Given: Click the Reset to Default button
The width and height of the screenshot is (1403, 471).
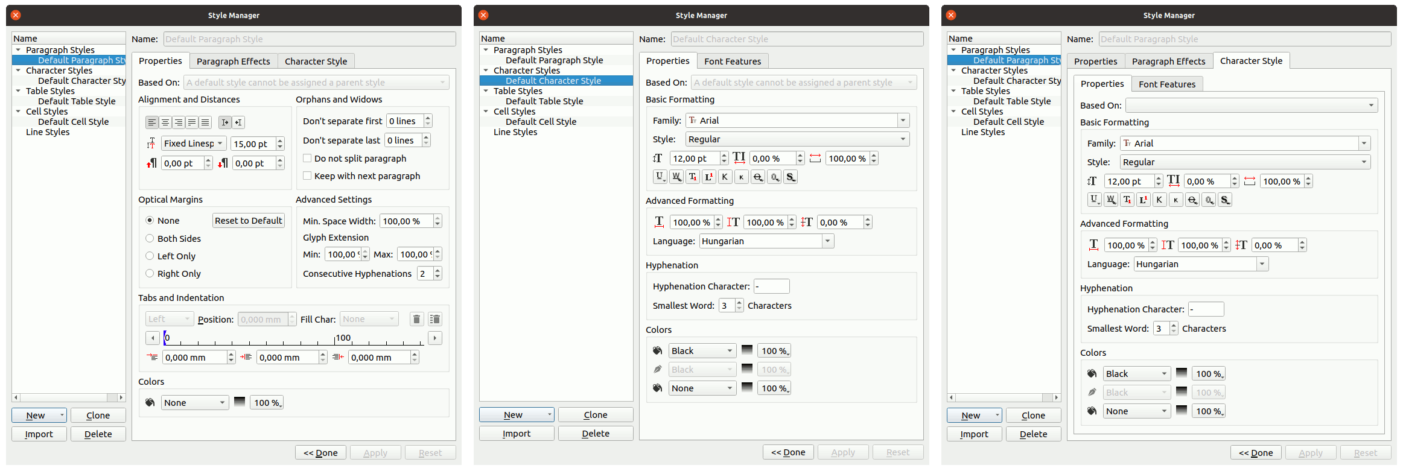Looking at the screenshot, I should [248, 221].
